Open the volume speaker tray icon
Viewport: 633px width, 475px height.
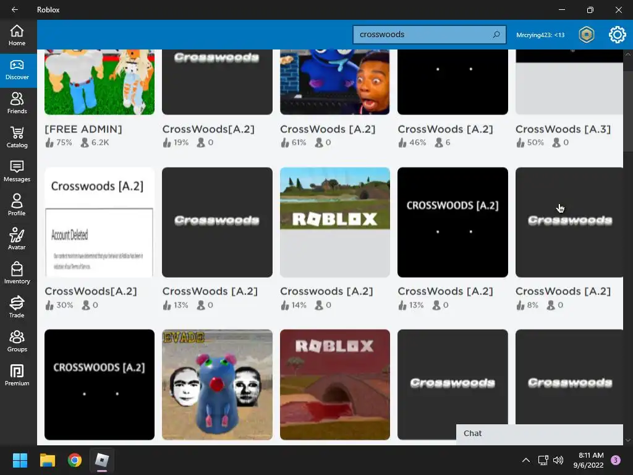point(558,460)
